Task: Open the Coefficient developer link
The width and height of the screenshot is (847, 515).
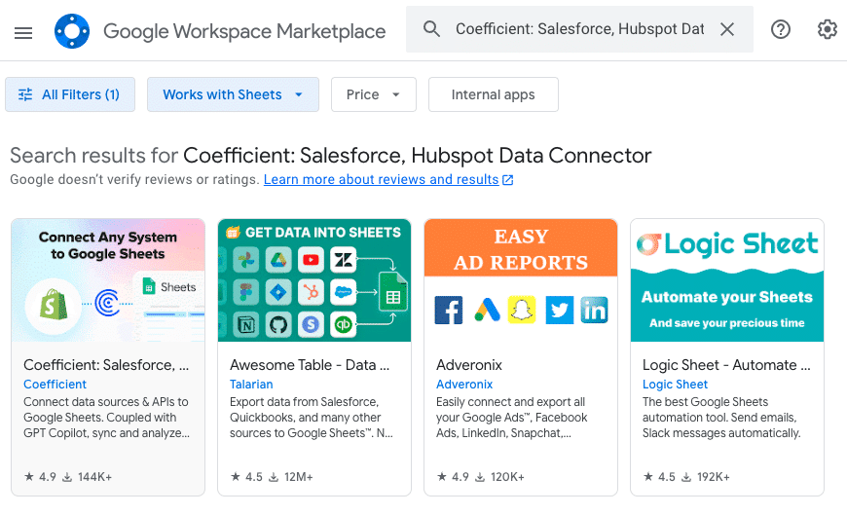Action: click(55, 385)
